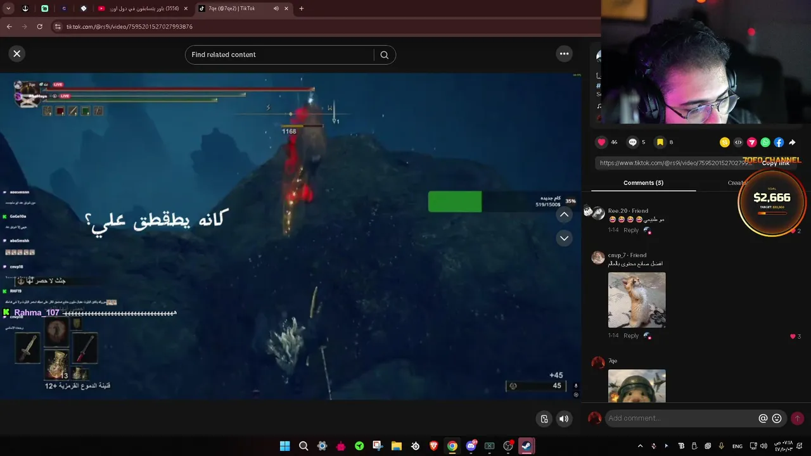811x456 pixels.
Task: View the cat image in cmvp_7's comment
Action: click(637, 300)
